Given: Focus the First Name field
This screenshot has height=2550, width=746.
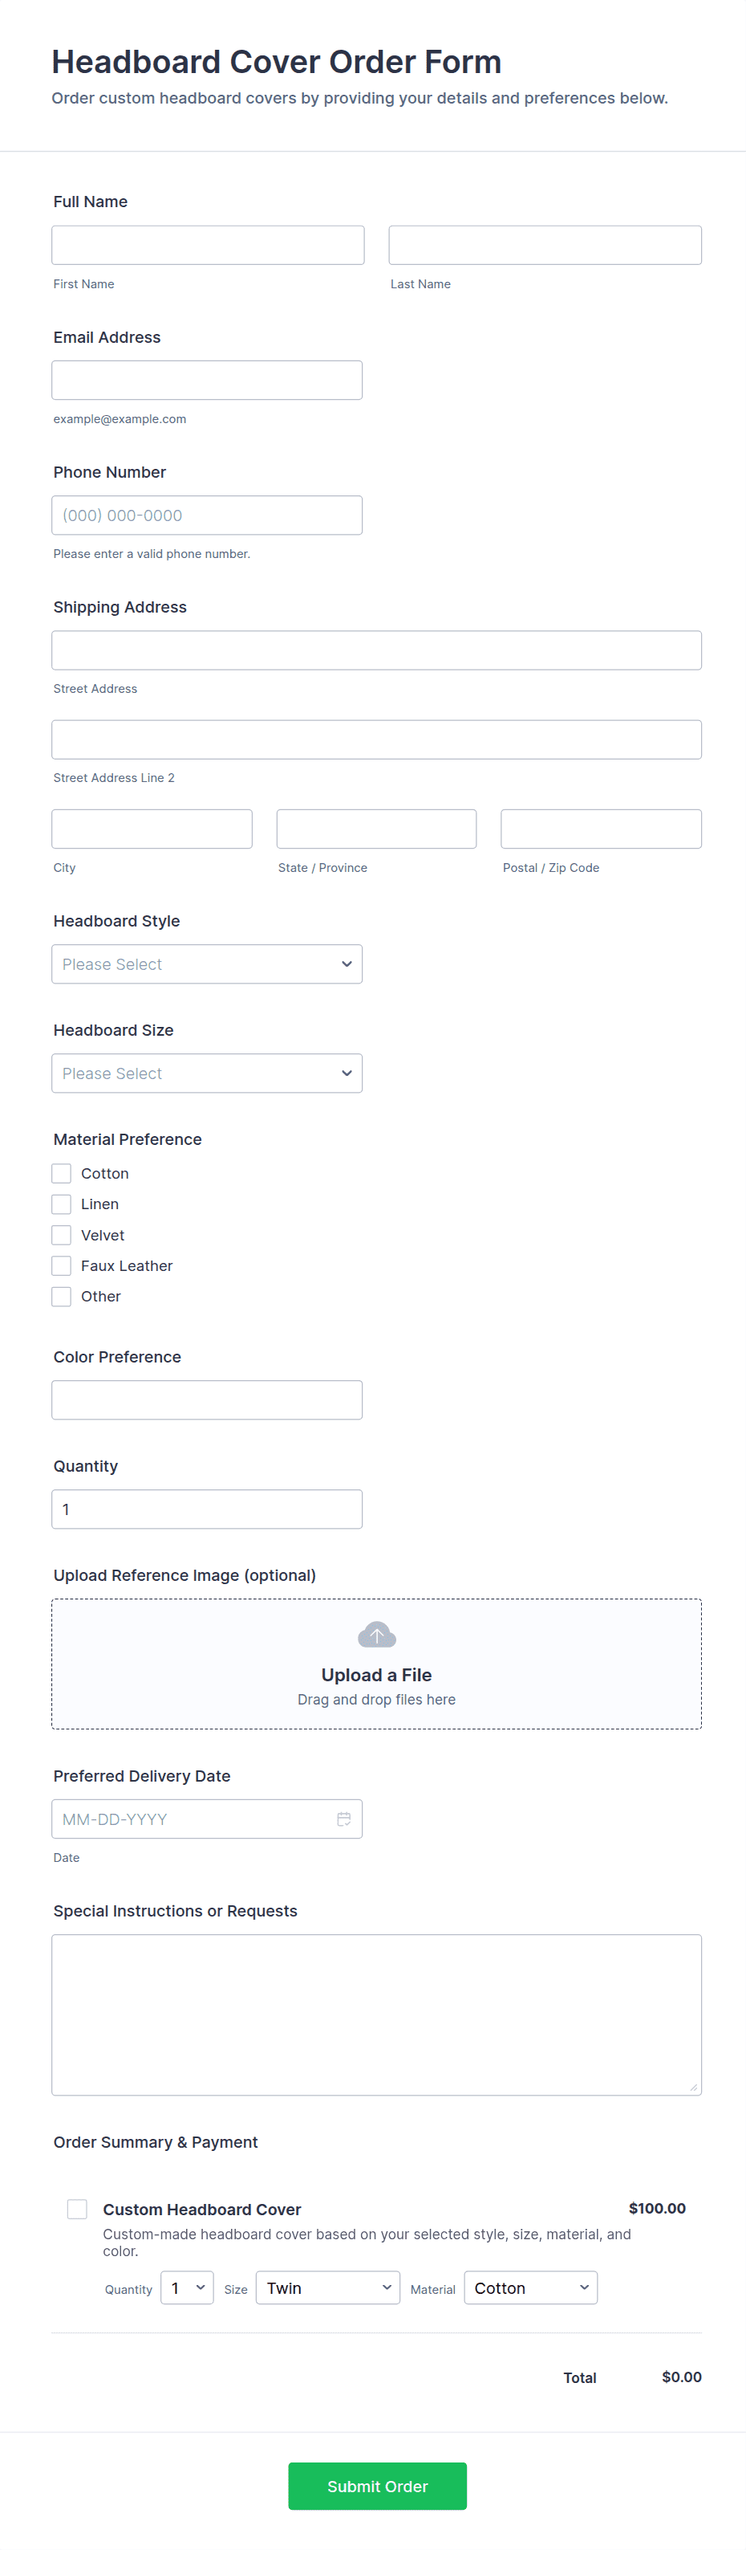Looking at the screenshot, I should (208, 246).
